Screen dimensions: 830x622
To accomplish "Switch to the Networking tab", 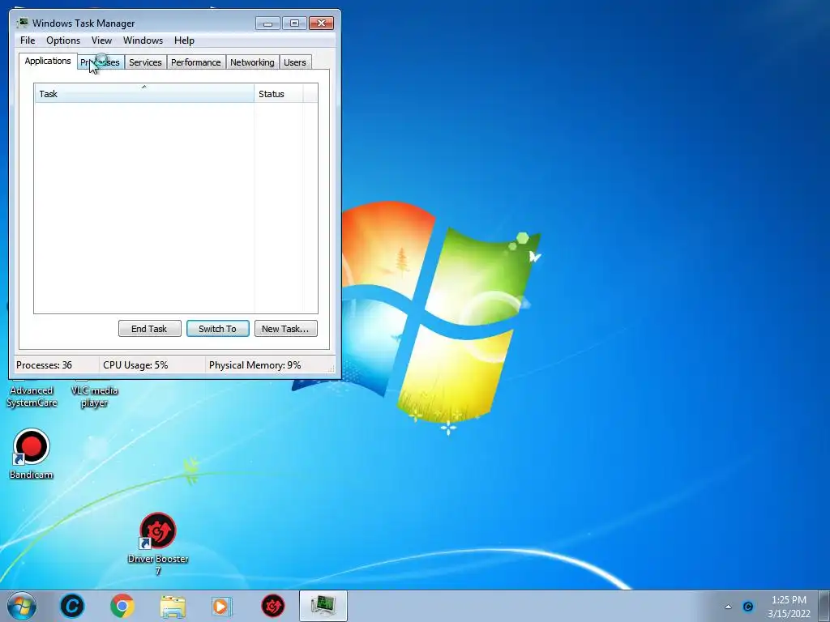I will click(x=253, y=62).
